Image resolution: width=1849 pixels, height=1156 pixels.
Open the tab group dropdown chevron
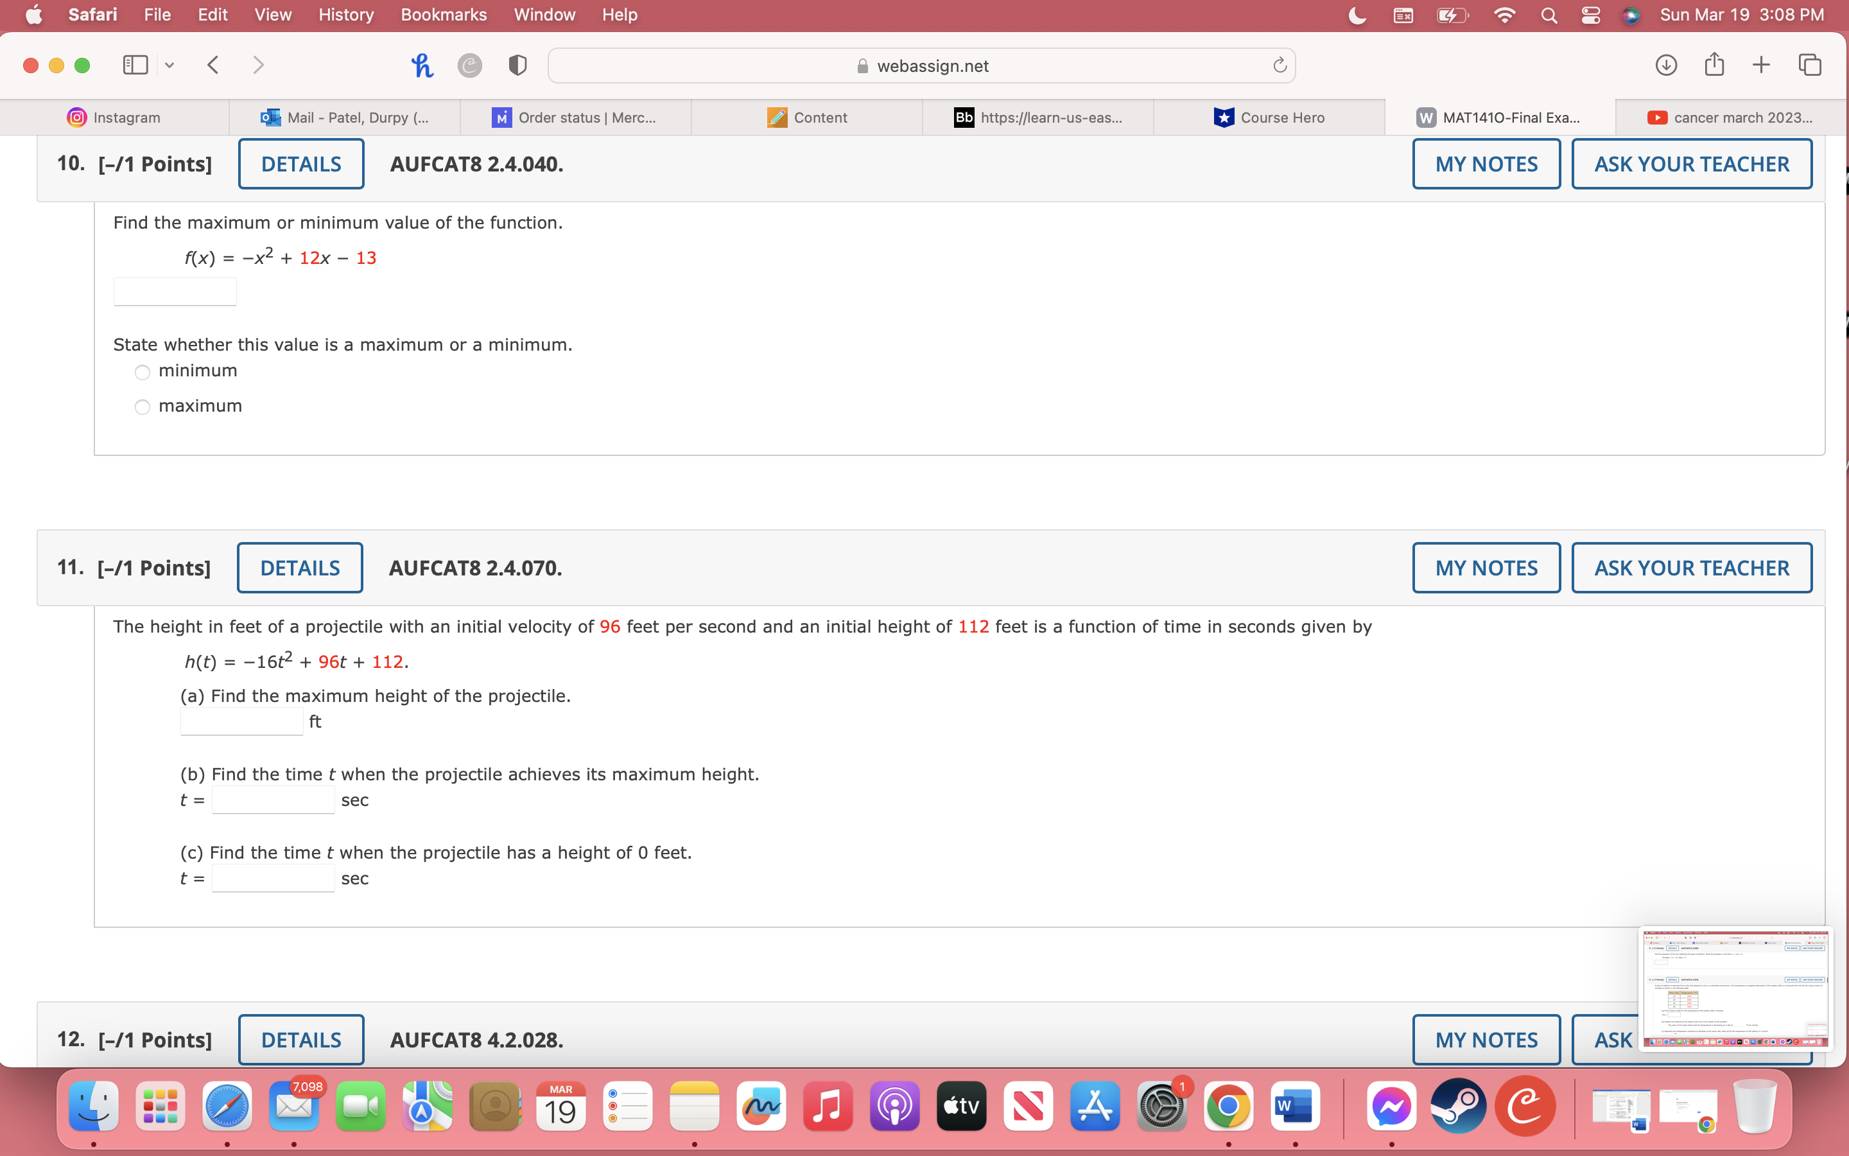(169, 65)
